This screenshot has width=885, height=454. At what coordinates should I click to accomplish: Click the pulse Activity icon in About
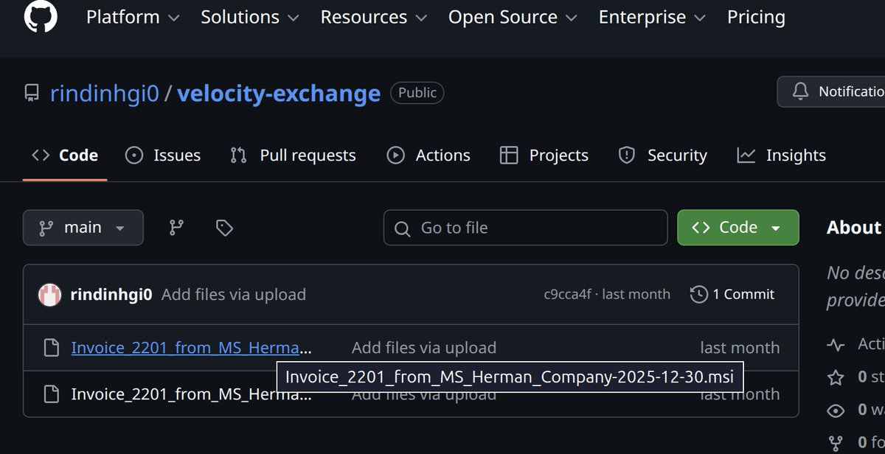(x=836, y=344)
